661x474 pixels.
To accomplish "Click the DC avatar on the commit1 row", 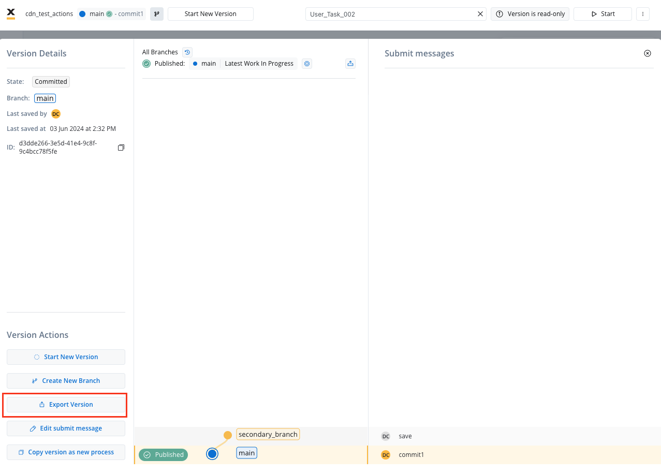I will click(x=386, y=455).
